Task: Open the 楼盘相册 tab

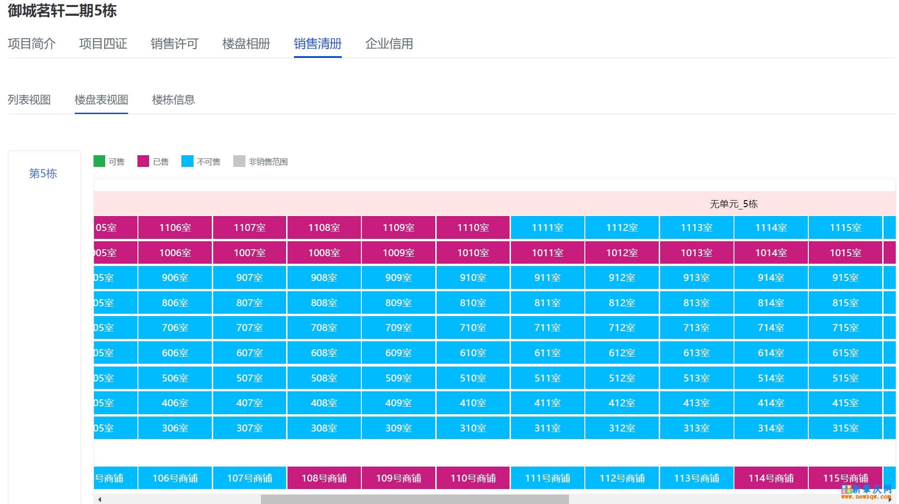Action: [x=246, y=43]
